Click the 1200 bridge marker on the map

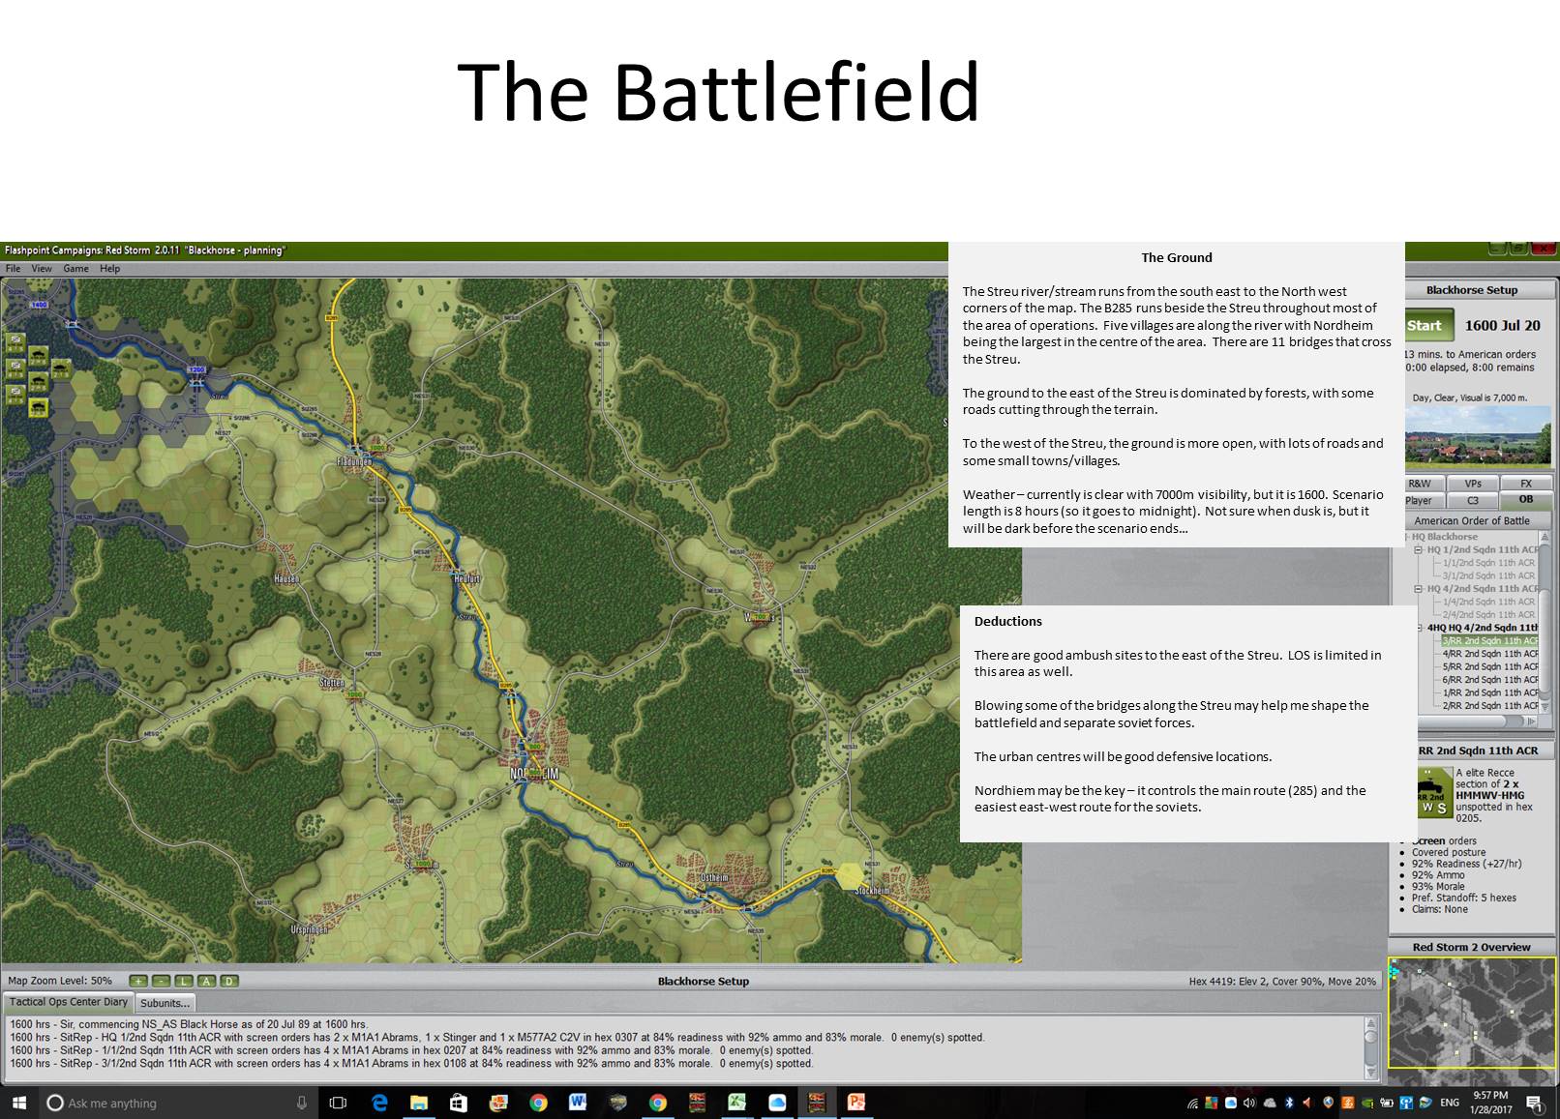click(x=196, y=370)
